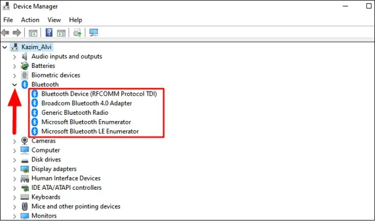The height and width of the screenshot is (221, 375).
Task: Open the View menu
Action: (54, 20)
